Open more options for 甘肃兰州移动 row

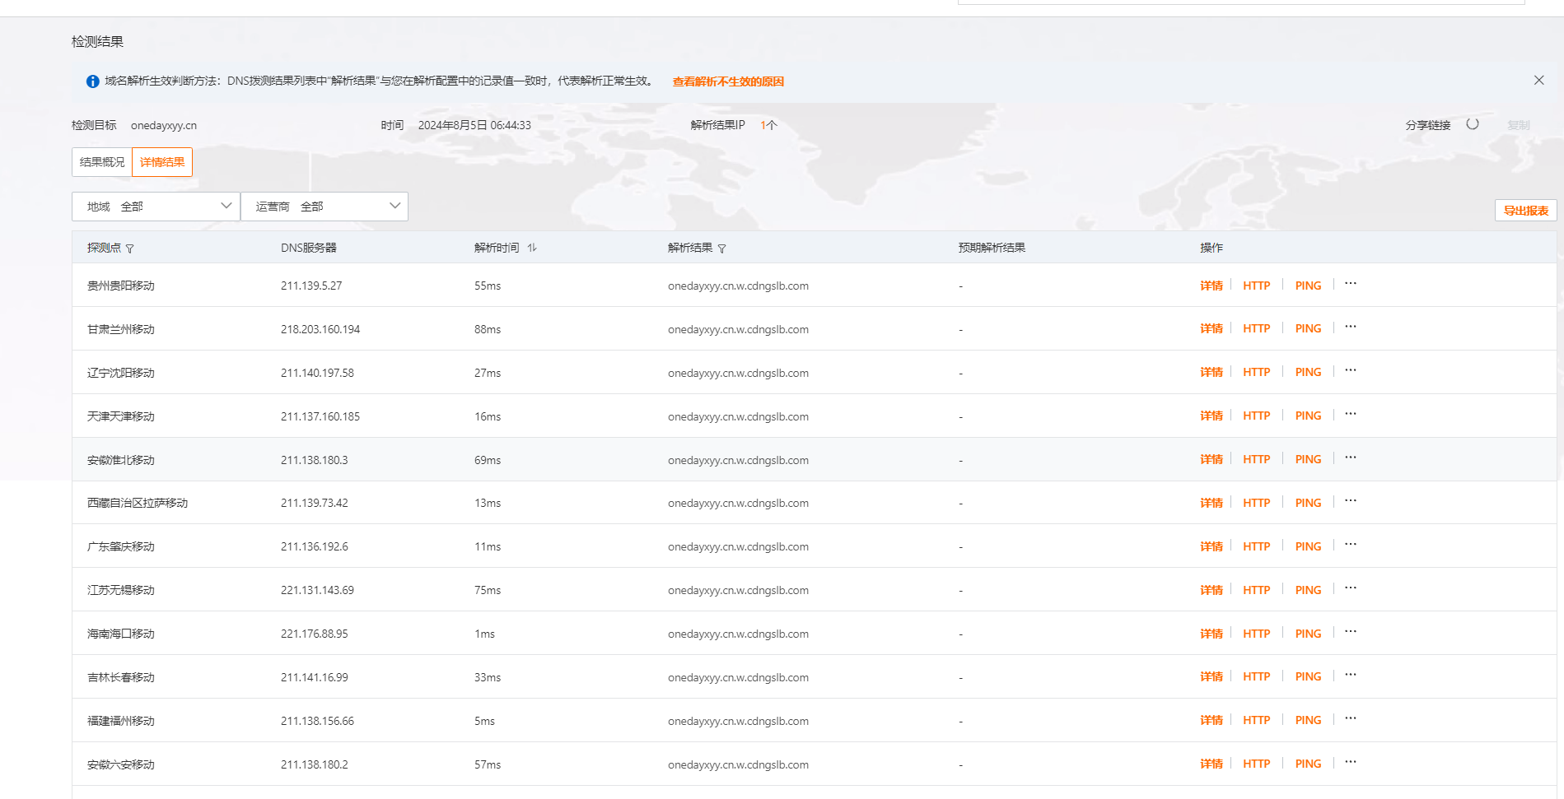coord(1351,327)
